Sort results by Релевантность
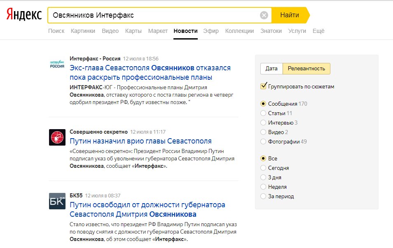 (306, 69)
